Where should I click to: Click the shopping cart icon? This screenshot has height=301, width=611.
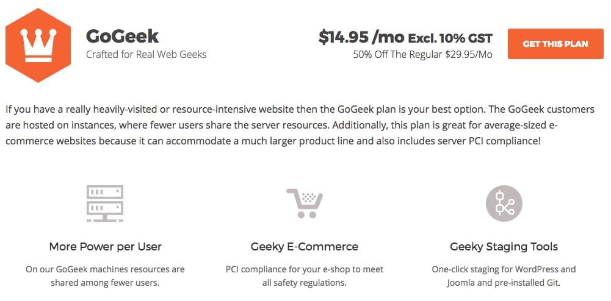(304, 203)
